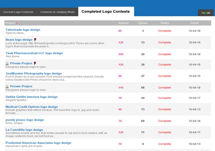Click description 'See above...' under Taub Pharmaceutical
This screenshot has height=151, width=215.
13,56
